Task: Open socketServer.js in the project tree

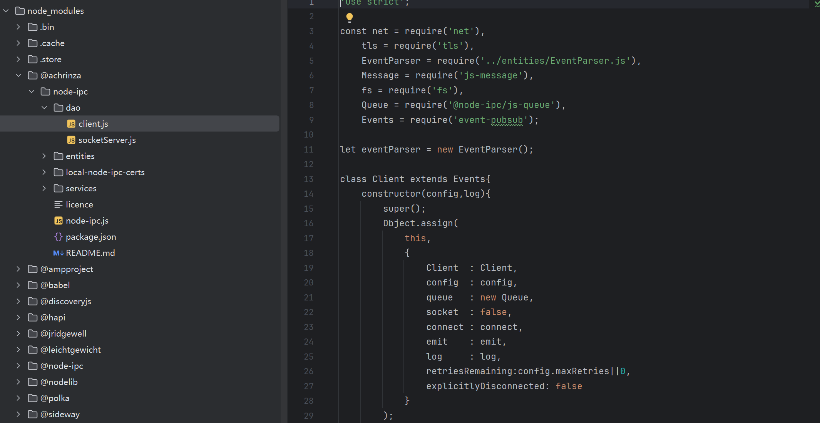Action: coord(107,140)
